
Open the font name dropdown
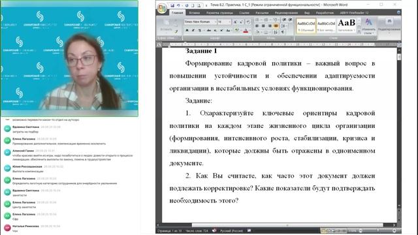point(215,22)
